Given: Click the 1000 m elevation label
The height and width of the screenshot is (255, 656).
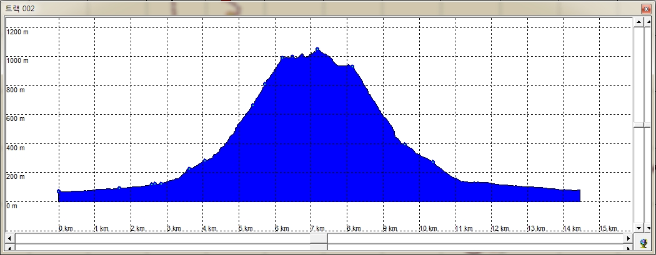Looking at the screenshot, I should 17,61.
